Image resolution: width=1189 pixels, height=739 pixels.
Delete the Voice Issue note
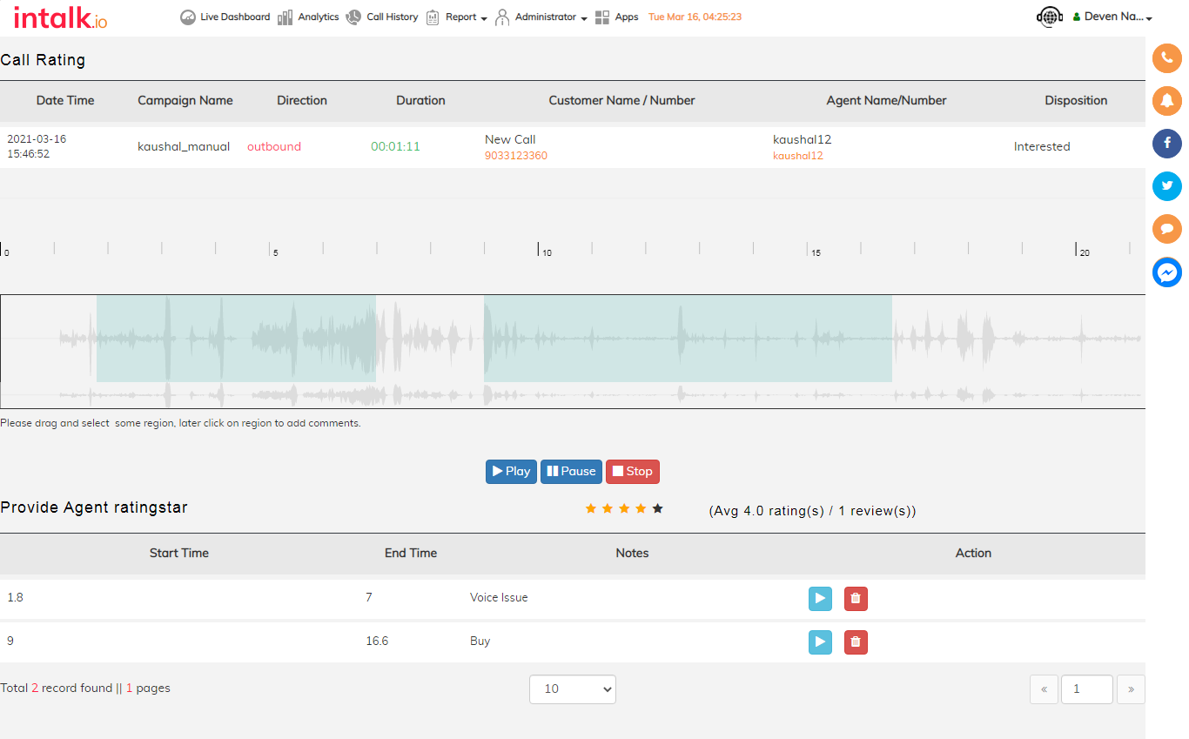point(856,599)
